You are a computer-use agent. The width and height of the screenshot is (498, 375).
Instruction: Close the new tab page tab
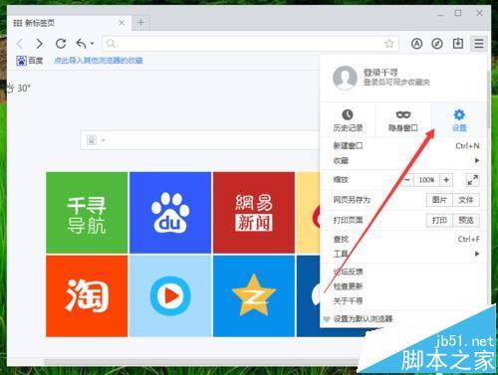coord(122,23)
